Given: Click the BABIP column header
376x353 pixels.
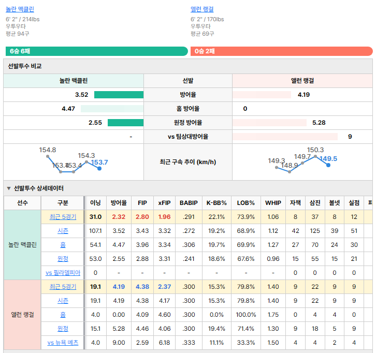Looking at the screenshot, I should [x=189, y=203].
